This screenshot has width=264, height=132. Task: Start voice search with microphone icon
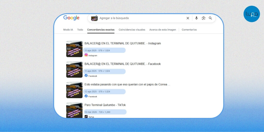coord(196,18)
